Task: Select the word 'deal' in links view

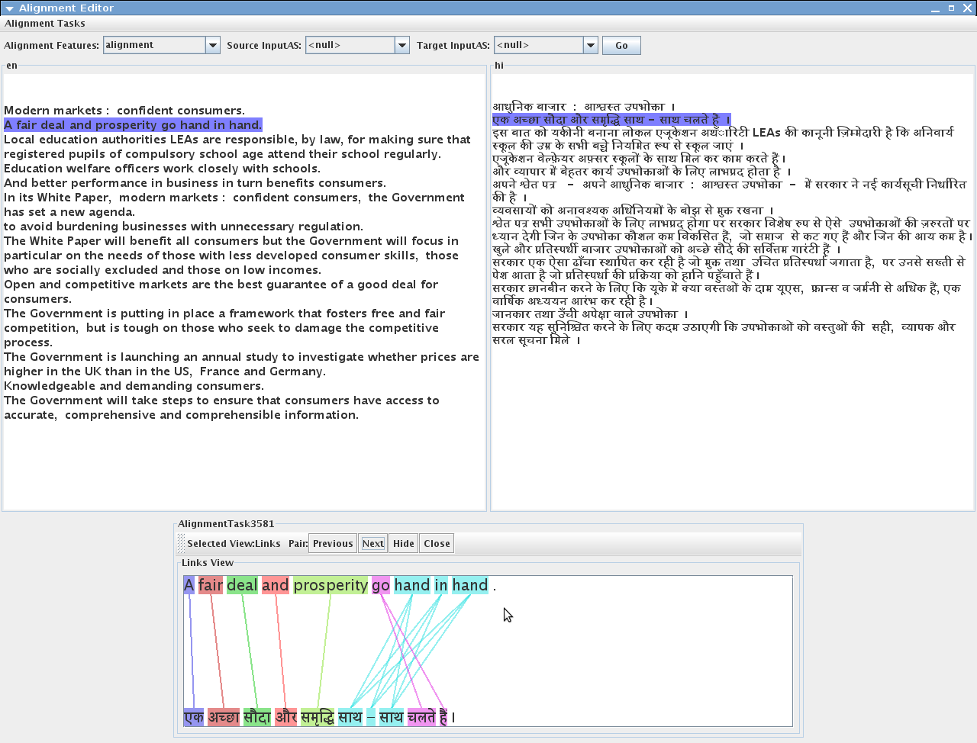Action: (242, 586)
